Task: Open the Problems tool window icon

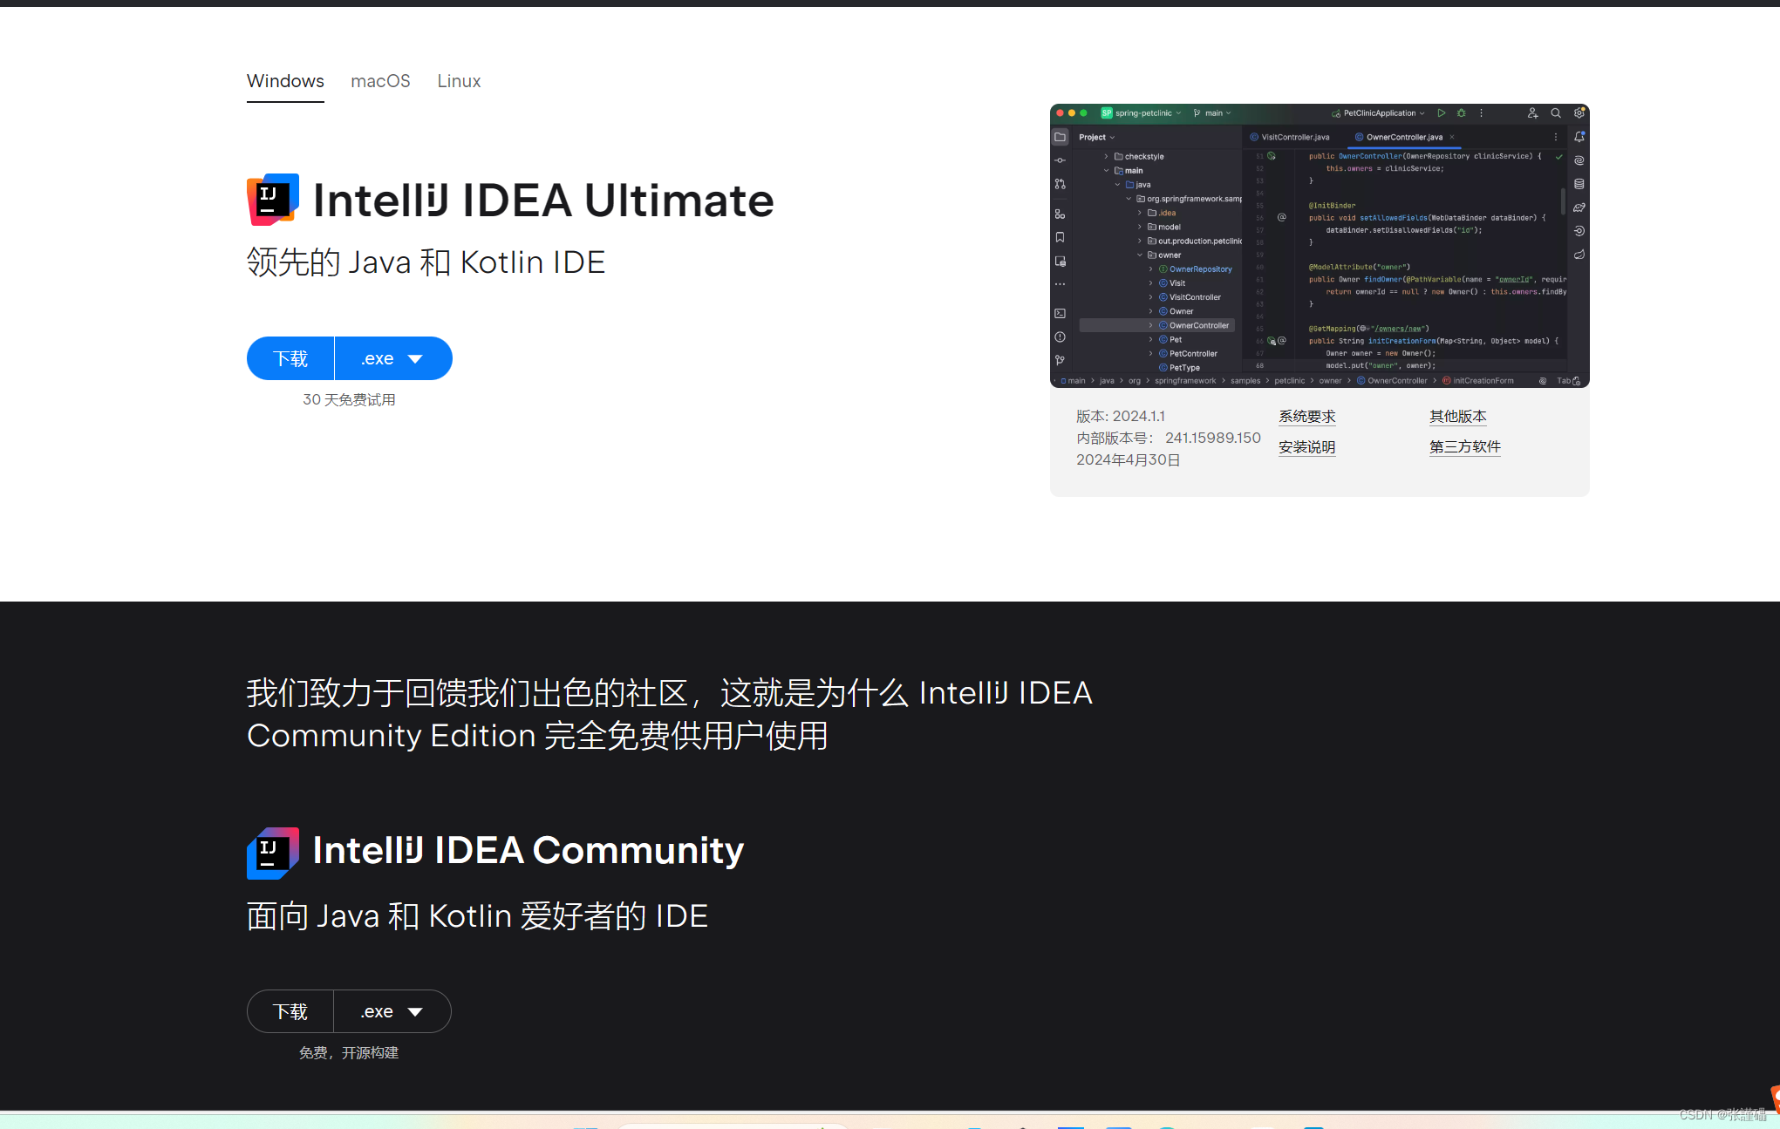Action: point(1060,337)
